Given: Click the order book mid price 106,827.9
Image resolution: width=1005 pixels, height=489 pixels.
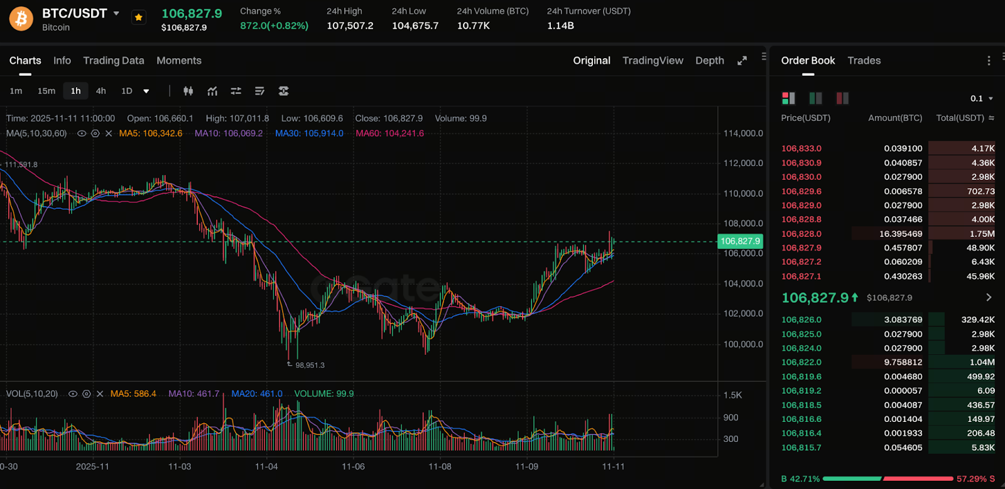Looking at the screenshot, I should coord(815,298).
